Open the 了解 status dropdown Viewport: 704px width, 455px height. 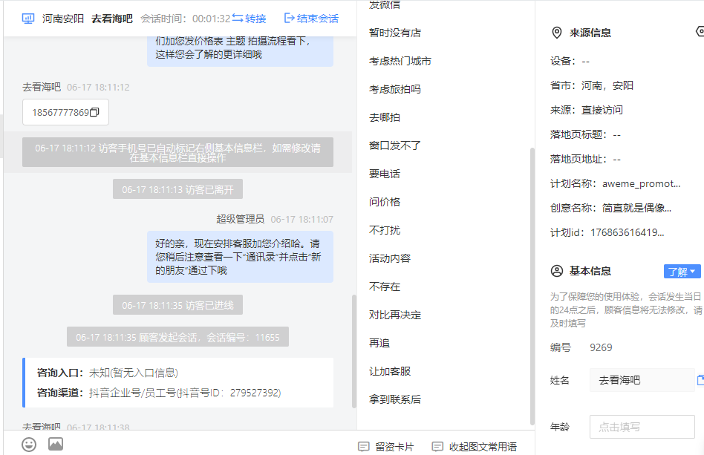tap(682, 272)
